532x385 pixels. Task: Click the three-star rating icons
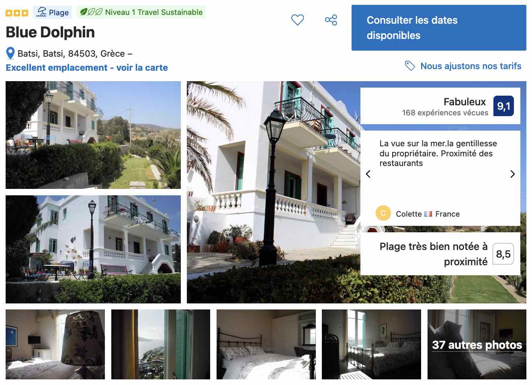coord(17,13)
